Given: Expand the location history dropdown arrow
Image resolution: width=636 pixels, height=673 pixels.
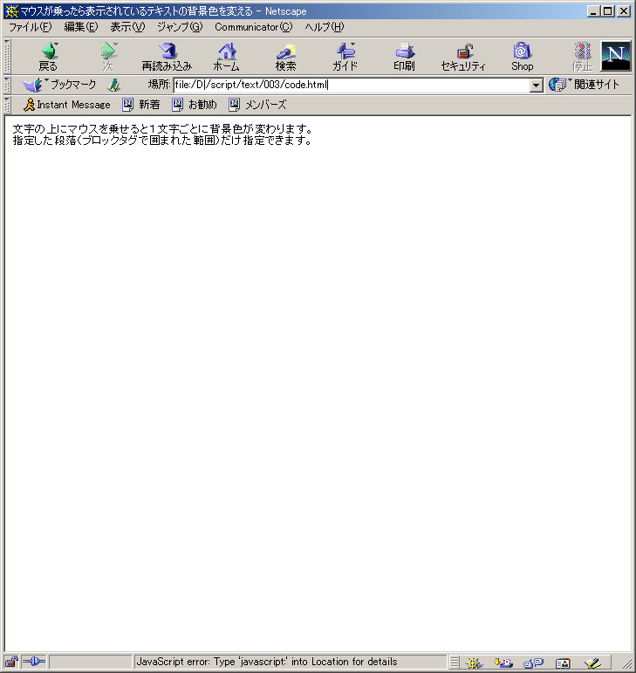Looking at the screenshot, I should click(x=536, y=85).
